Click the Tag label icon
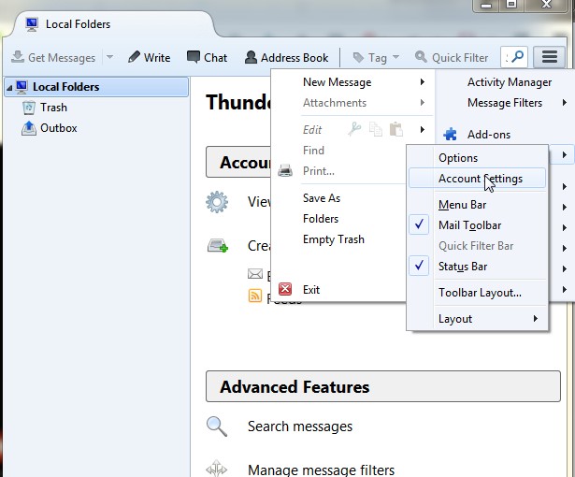The image size is (575, 477). 358,57
